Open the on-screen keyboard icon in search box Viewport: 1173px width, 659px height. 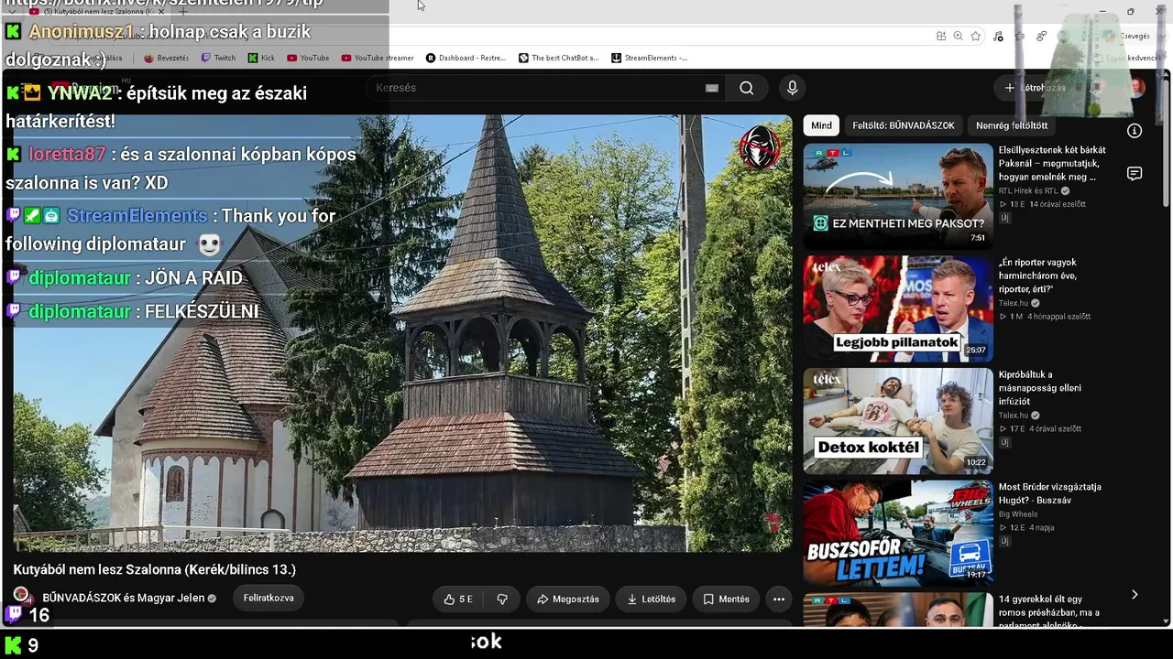pyautogui.click(x=712, y=88)
